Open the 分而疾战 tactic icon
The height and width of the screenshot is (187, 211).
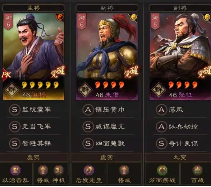pos(162,170)
